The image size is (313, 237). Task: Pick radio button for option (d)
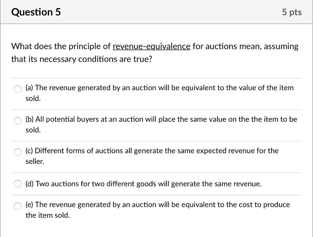(17, 184)
